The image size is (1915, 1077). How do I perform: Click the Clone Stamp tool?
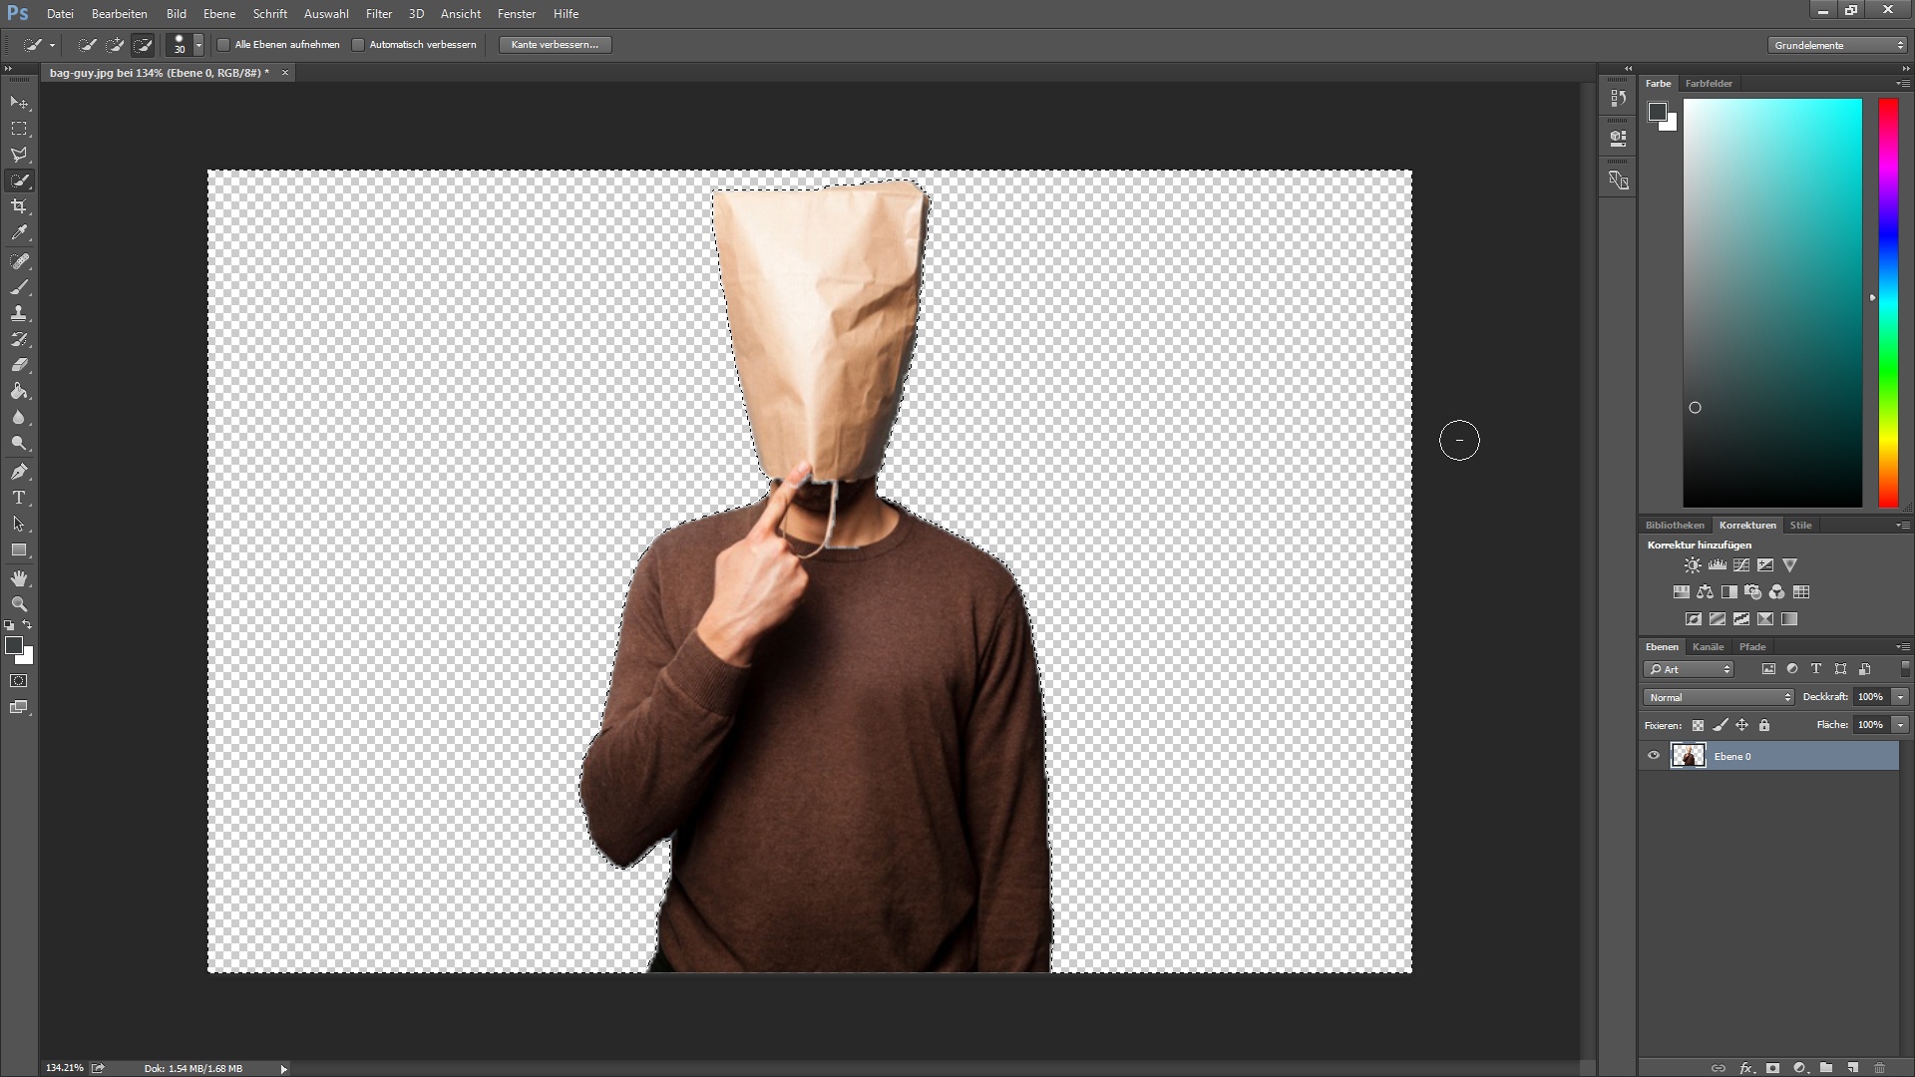(x=19, y=313)
